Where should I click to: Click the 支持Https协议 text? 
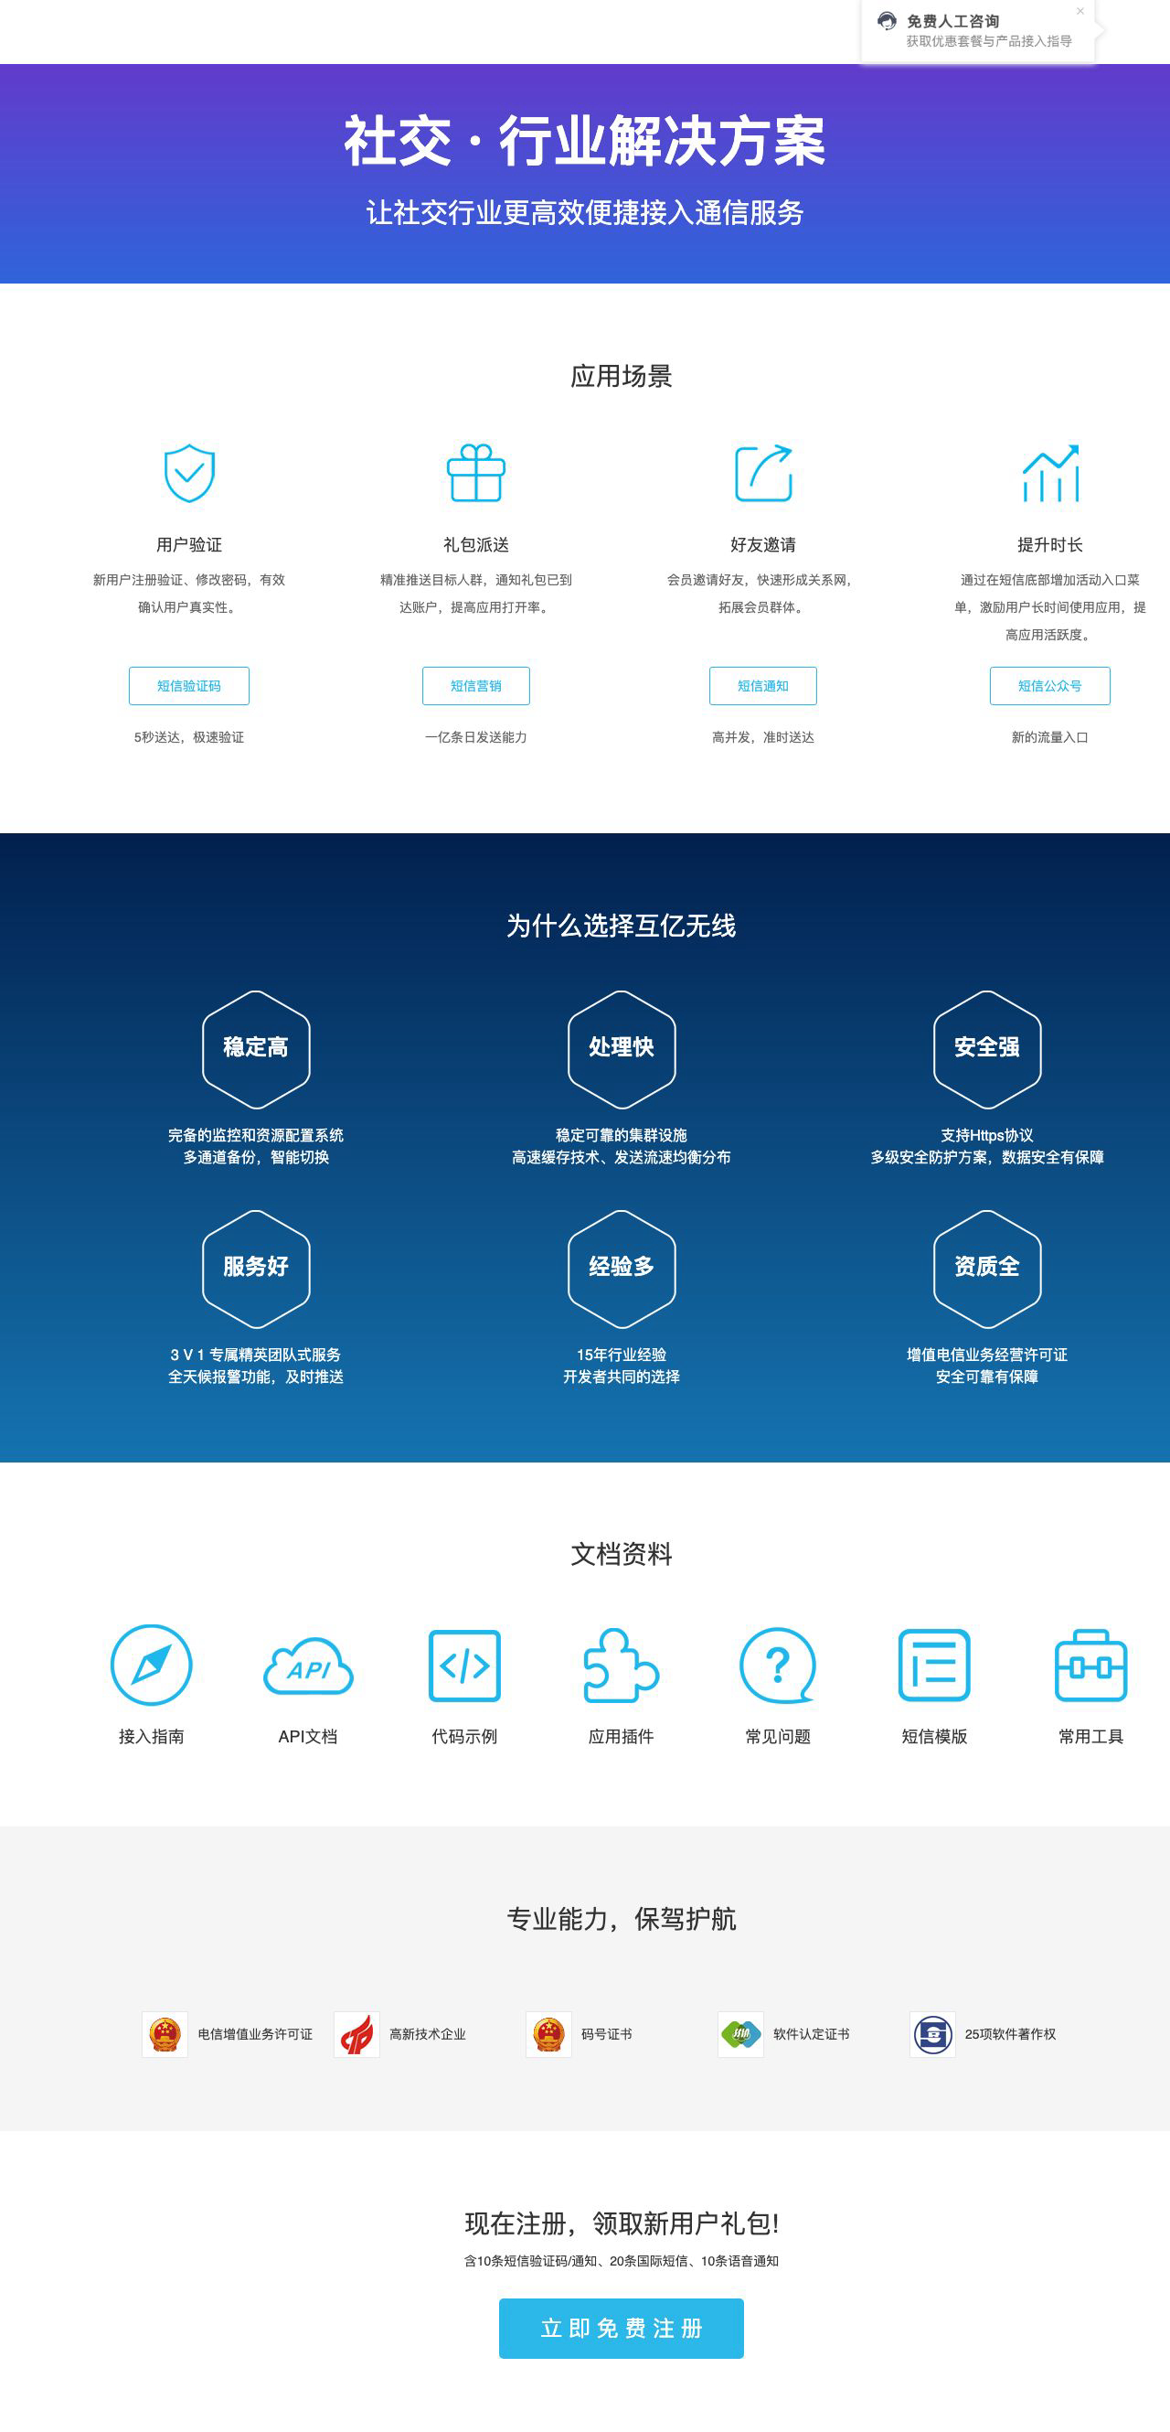click(987, 1136)
